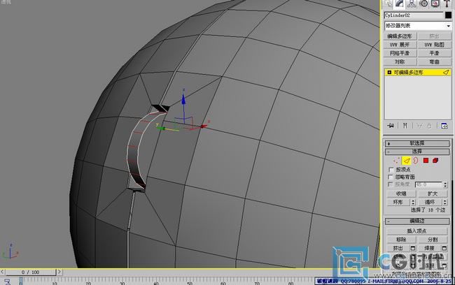This screenshot has width=455, height=285.
Task: Apply the UVW 展开 modifier button
Action: pyautogui.click(x=400, y=45)
